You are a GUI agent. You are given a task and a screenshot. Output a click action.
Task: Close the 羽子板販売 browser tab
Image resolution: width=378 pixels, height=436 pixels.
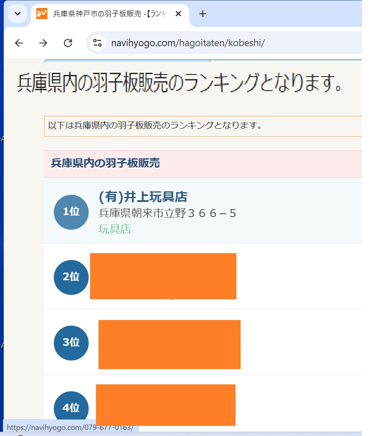coord(178,14)
